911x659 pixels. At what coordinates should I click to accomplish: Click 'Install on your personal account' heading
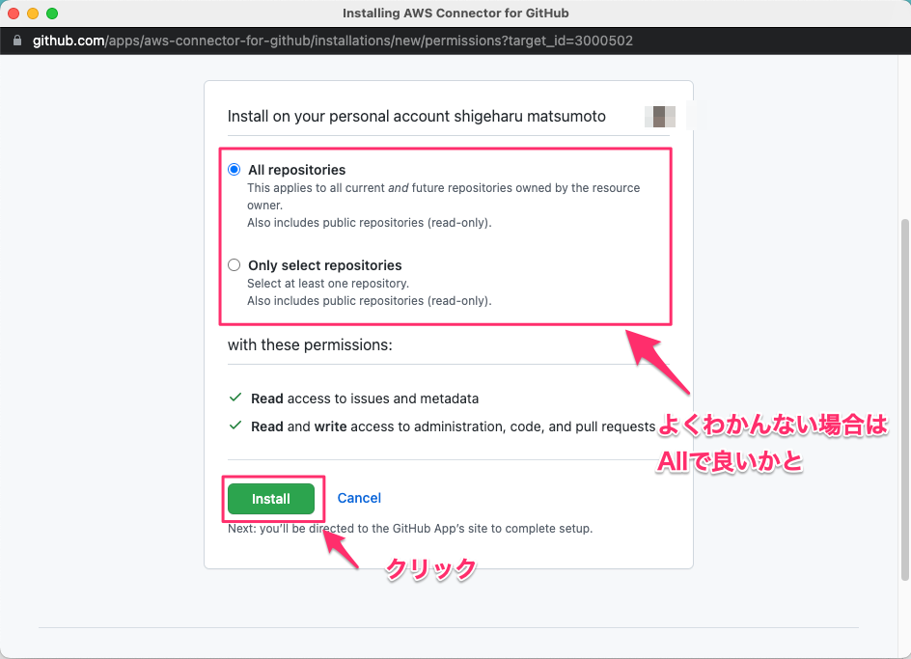pyautogui.click(x=417, y=116)
